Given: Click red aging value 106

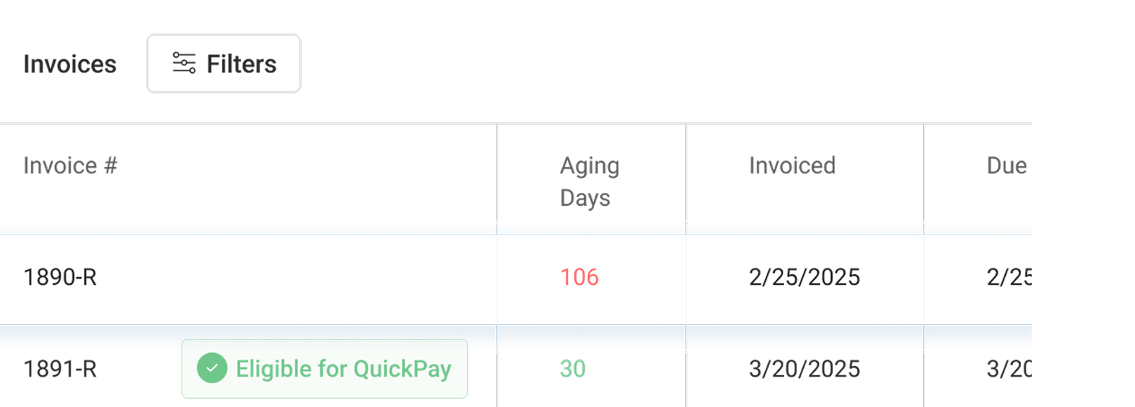Looking at the screenshot, I should [x=580, y=277].
